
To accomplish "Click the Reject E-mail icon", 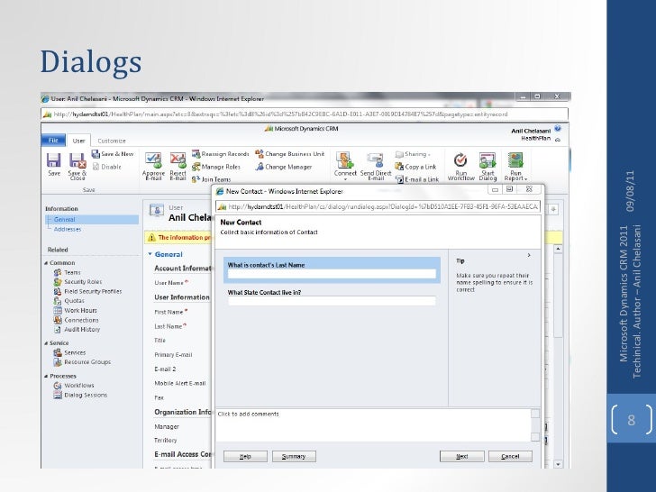I will pyautogui.click(x=178, y=166).
